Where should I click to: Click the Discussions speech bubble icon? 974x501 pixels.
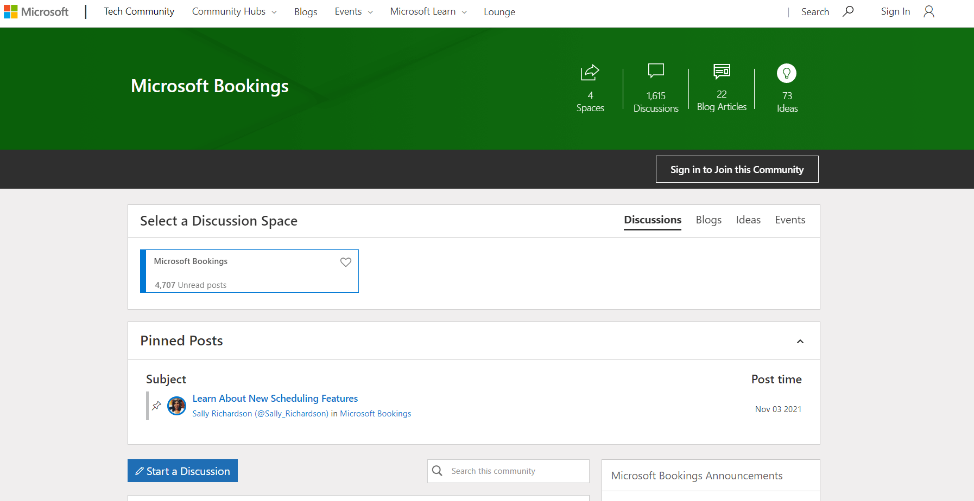[656, 71]
